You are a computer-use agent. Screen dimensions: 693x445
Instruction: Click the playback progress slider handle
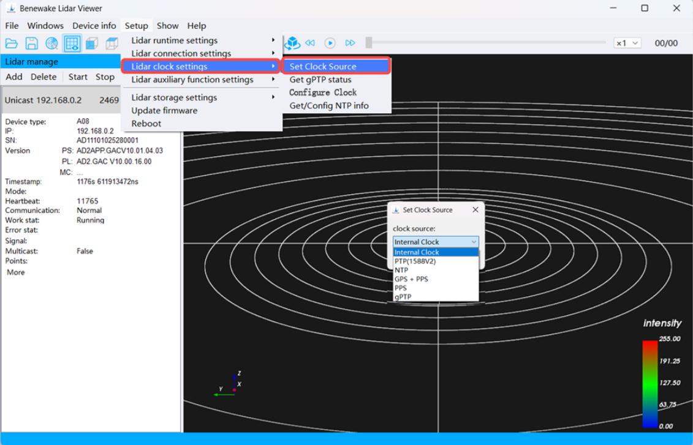click(x=369, y=42)
